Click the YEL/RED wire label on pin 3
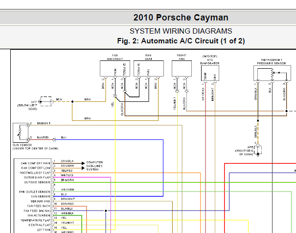The height and width of the screenshot is (233, 296). [67, 171]
